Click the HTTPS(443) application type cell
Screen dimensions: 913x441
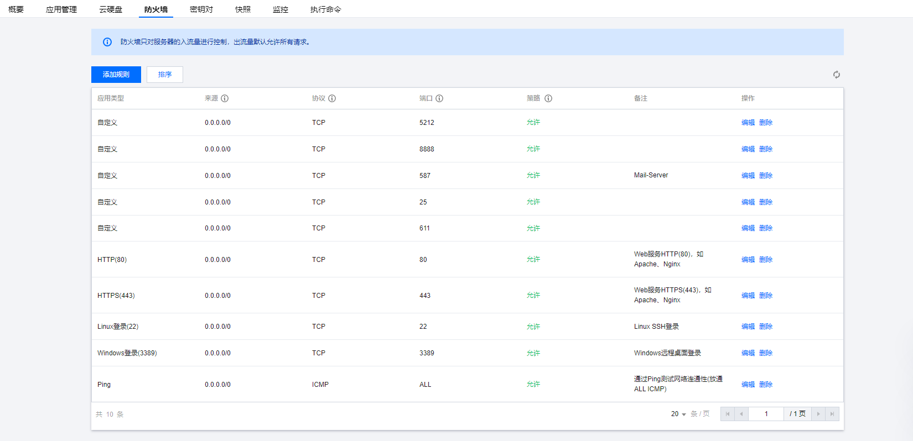[116, 296]
